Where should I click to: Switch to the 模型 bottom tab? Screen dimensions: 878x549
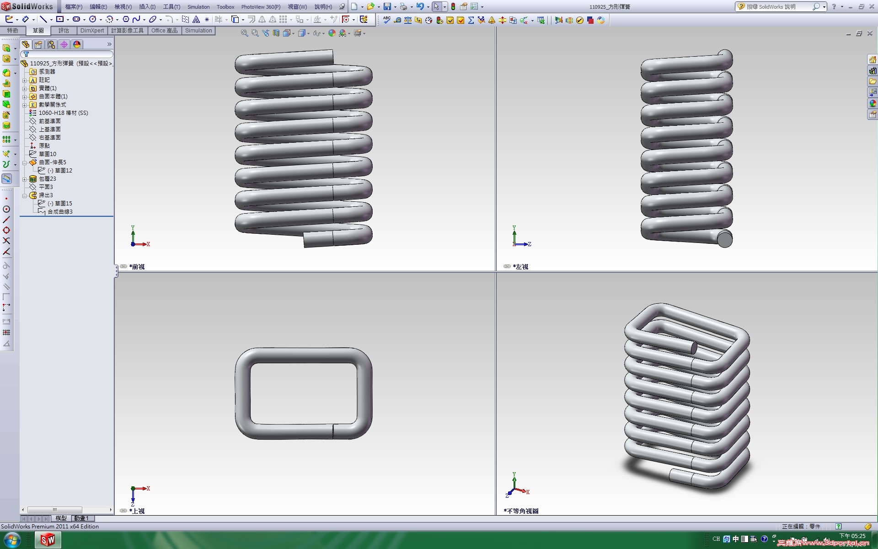(61, 518)
